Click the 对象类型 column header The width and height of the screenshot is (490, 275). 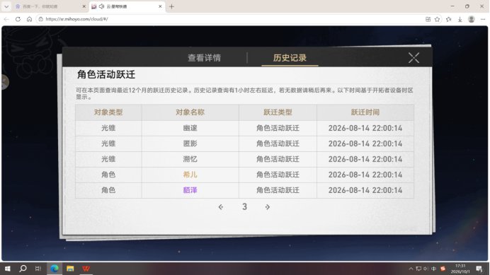click(x=108, y=112)
